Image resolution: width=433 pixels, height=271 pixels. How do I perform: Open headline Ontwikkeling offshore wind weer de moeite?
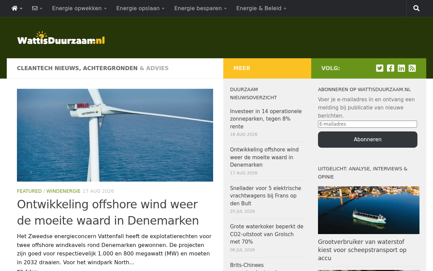108,212
